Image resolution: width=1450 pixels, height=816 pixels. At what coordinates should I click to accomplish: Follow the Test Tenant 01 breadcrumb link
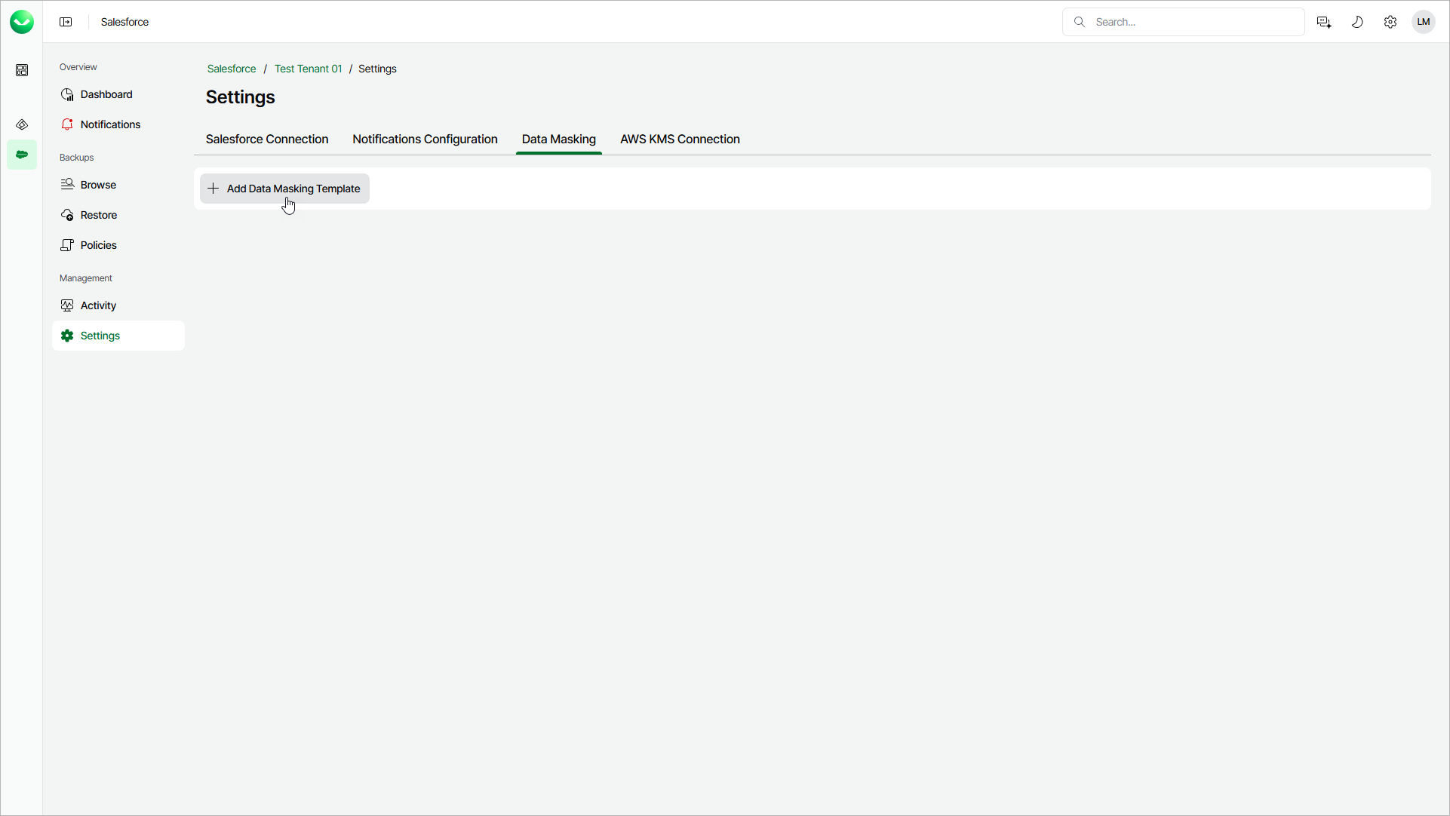pyautogui.click(x=308, y=69)
